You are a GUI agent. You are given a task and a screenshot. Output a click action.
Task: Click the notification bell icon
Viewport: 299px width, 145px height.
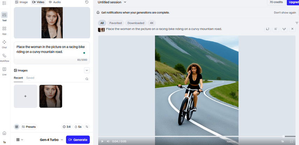[x=98, y=13]
